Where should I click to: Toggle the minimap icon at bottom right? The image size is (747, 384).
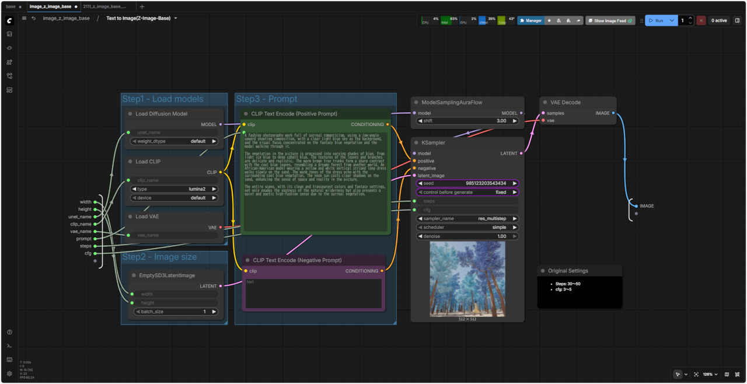pyautogui.click(x=727, y=374)
